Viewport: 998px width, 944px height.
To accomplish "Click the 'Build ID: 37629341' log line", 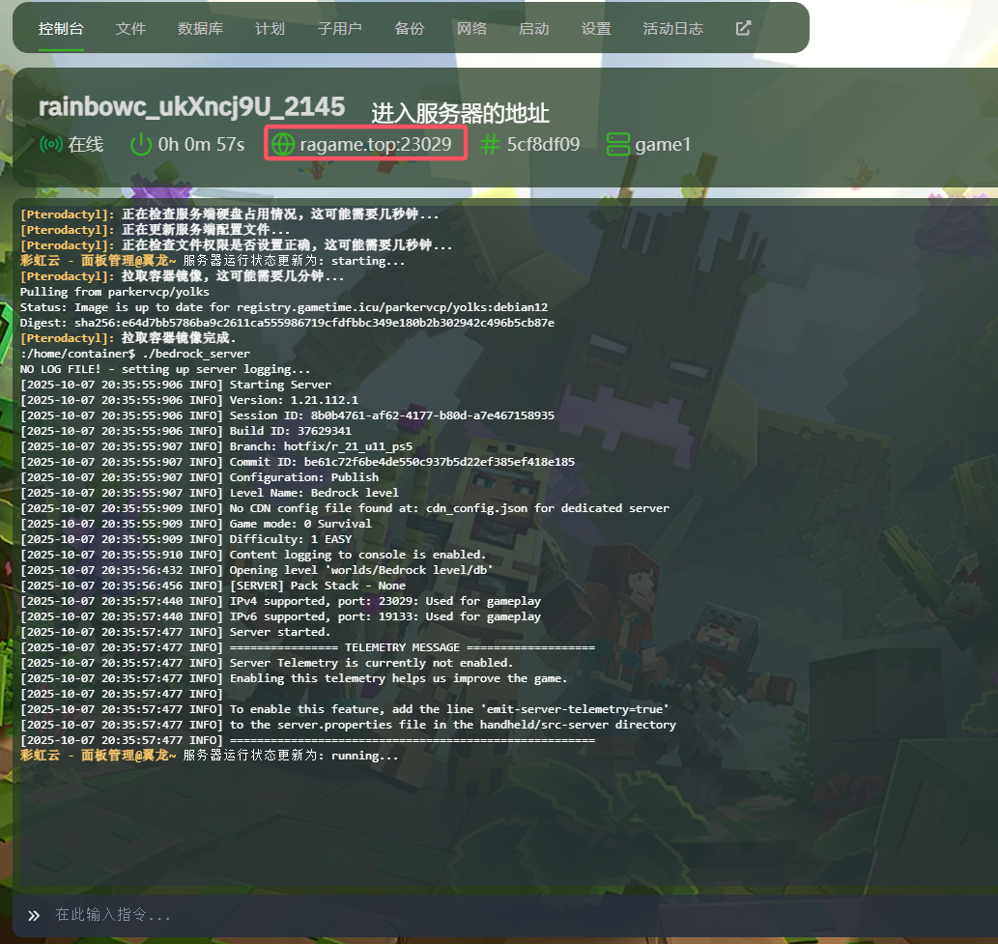I will click(x=185, y=431).
